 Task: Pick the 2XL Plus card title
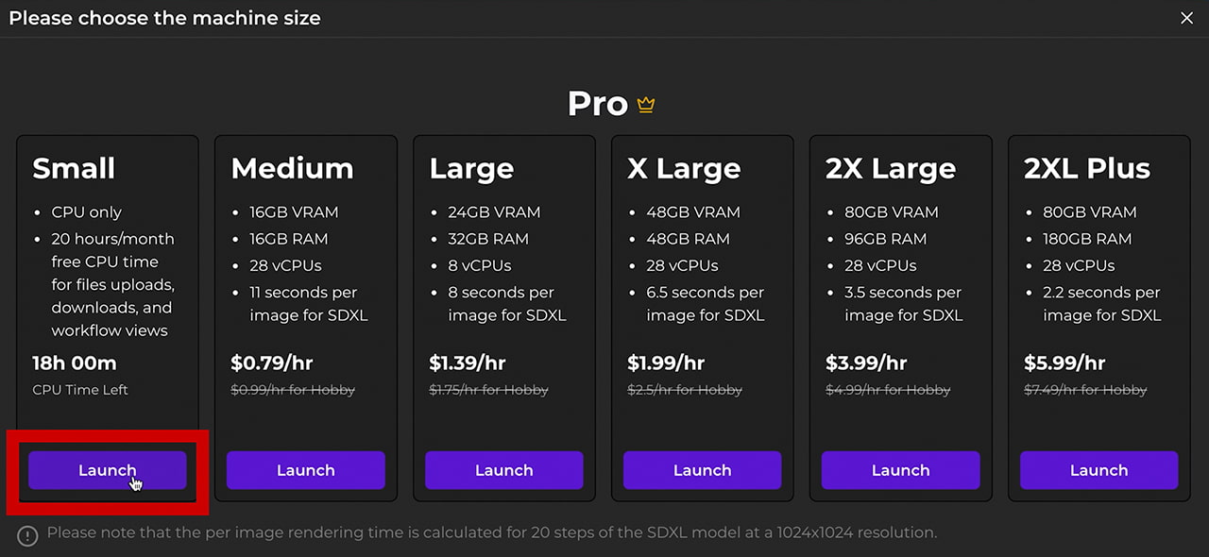tap(1087, 168)
